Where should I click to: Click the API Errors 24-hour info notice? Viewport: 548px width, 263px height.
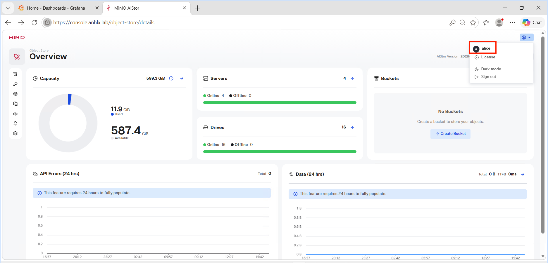[x=152, y=193]
